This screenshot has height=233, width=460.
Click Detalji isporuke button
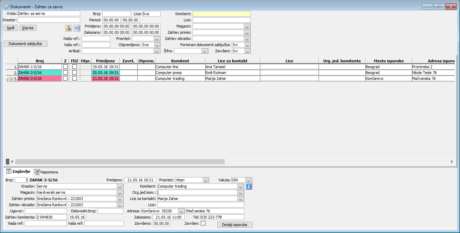point(235,224)
